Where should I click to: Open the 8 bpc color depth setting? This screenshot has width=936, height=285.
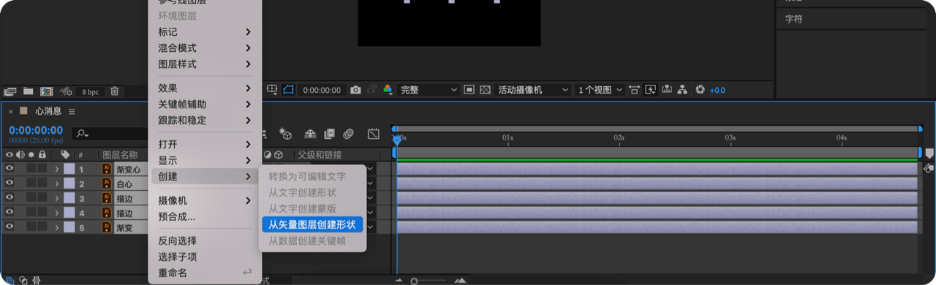[x=90, y=92]
